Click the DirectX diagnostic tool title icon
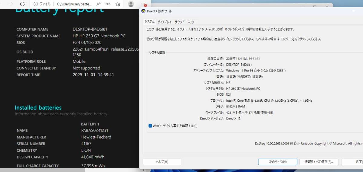 [x=143, y=11]
